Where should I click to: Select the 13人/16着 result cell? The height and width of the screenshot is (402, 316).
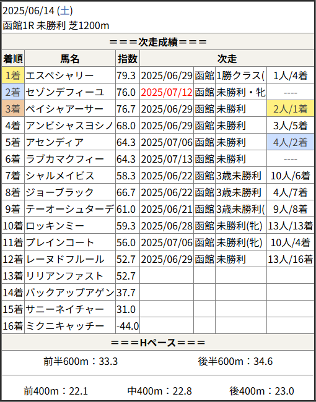pos(291,259)
